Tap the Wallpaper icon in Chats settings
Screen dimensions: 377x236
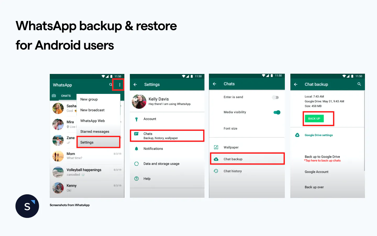coord(216,147)
